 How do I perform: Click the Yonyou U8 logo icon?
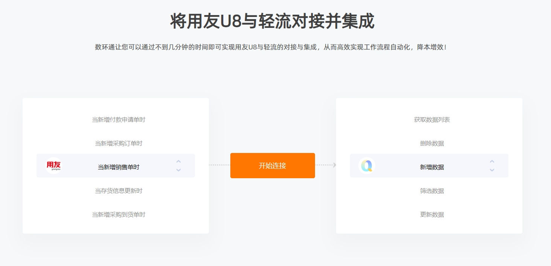click(x=54, y=165)
